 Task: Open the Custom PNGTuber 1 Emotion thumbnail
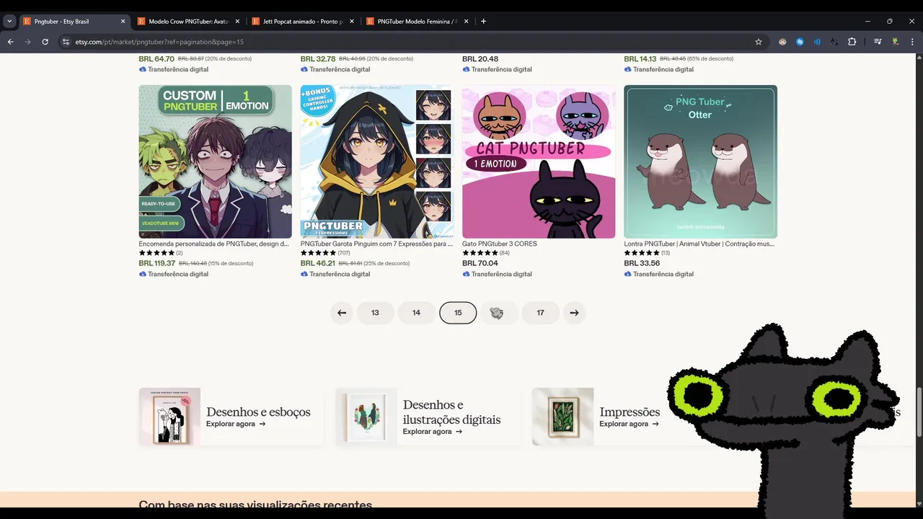[x=215, y=161]
